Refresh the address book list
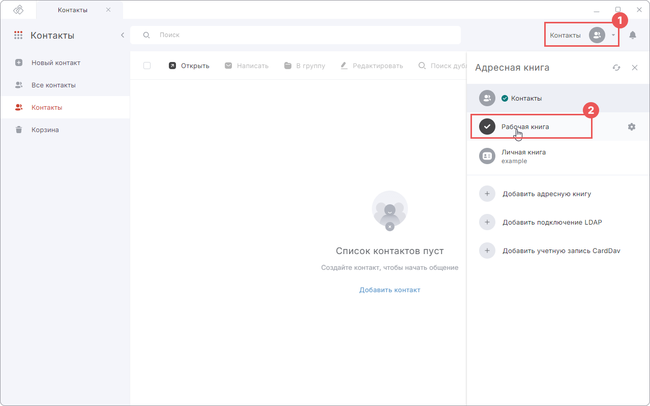650x406 pixels. point(616,68)
